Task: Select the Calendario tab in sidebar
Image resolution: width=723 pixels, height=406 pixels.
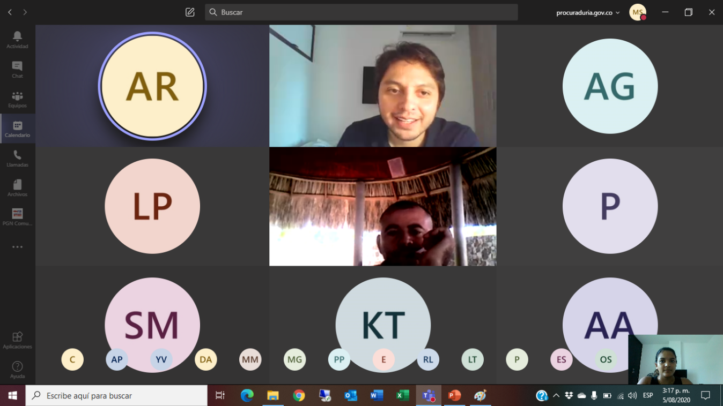Action: 17,129
